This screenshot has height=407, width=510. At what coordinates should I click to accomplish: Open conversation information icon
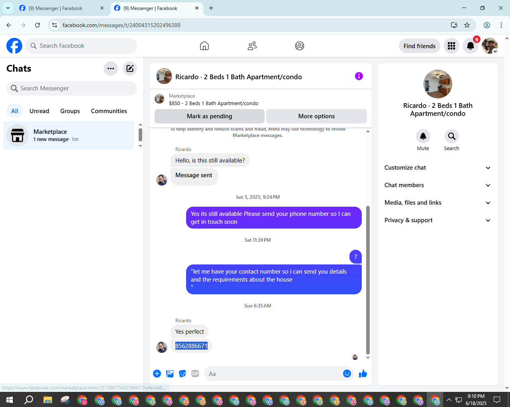(x=359, y=76)
